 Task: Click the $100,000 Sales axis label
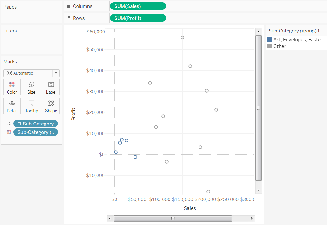pyautogui.click(x=160, y=199)
